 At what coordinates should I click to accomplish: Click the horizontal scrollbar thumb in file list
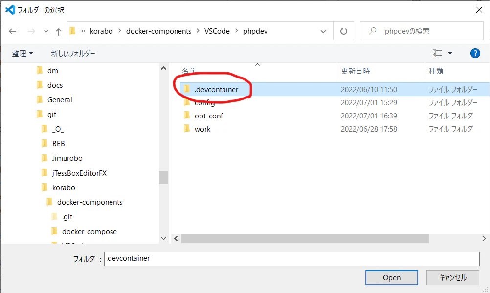[305, 239]
